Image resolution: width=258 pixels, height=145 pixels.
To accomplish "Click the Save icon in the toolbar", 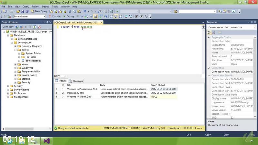I will click(23, 11).
